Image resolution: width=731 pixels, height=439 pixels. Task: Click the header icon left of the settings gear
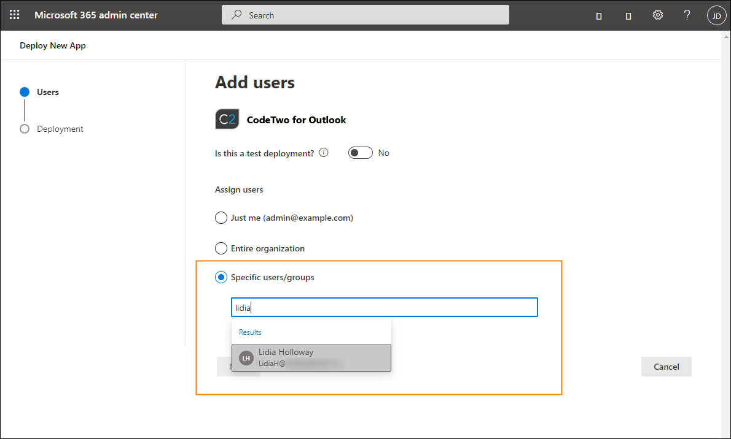pos(628,16)
